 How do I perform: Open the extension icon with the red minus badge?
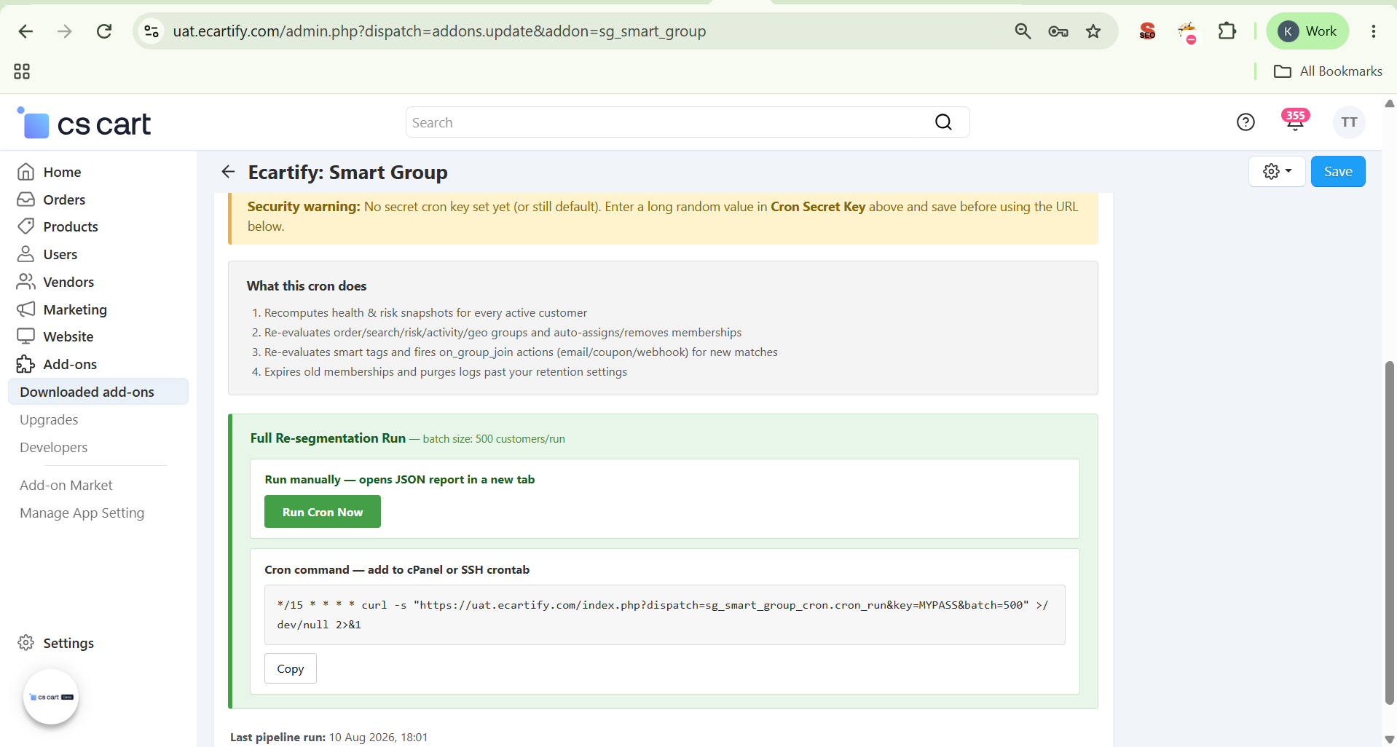tap(1187, 32)
